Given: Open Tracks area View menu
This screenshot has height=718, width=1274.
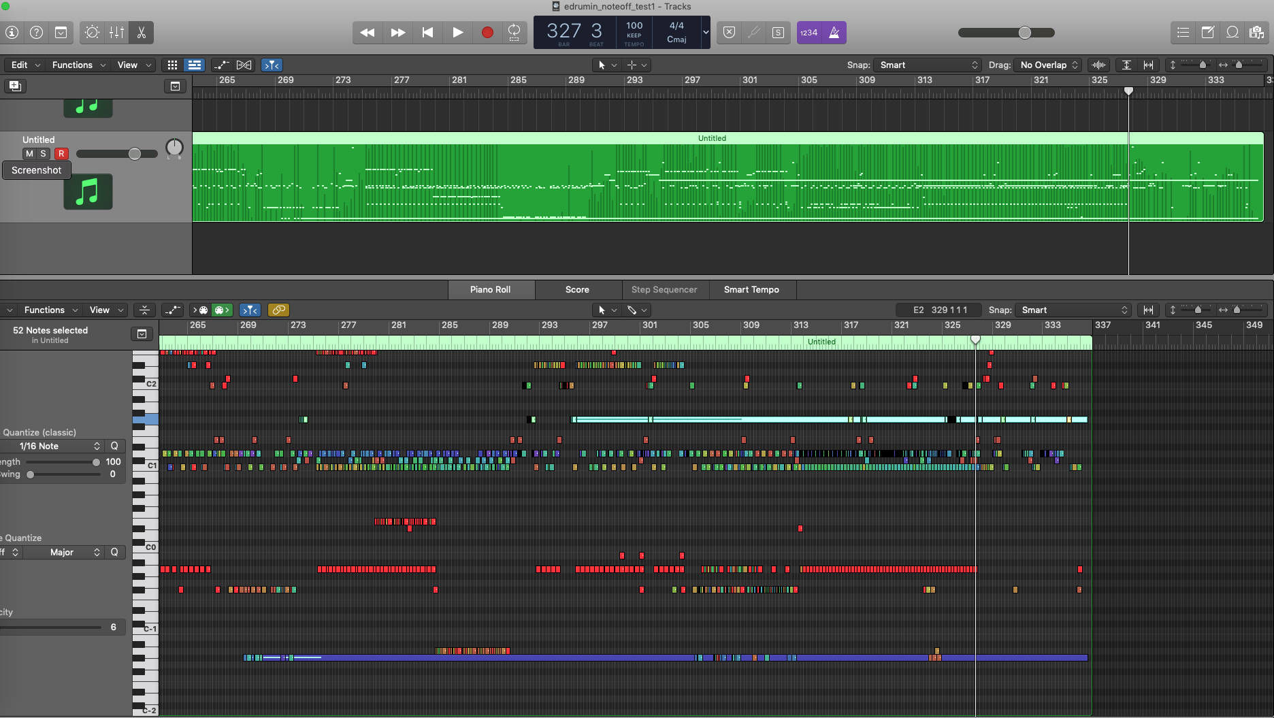Looking at the screenshot, I should 134,65.
